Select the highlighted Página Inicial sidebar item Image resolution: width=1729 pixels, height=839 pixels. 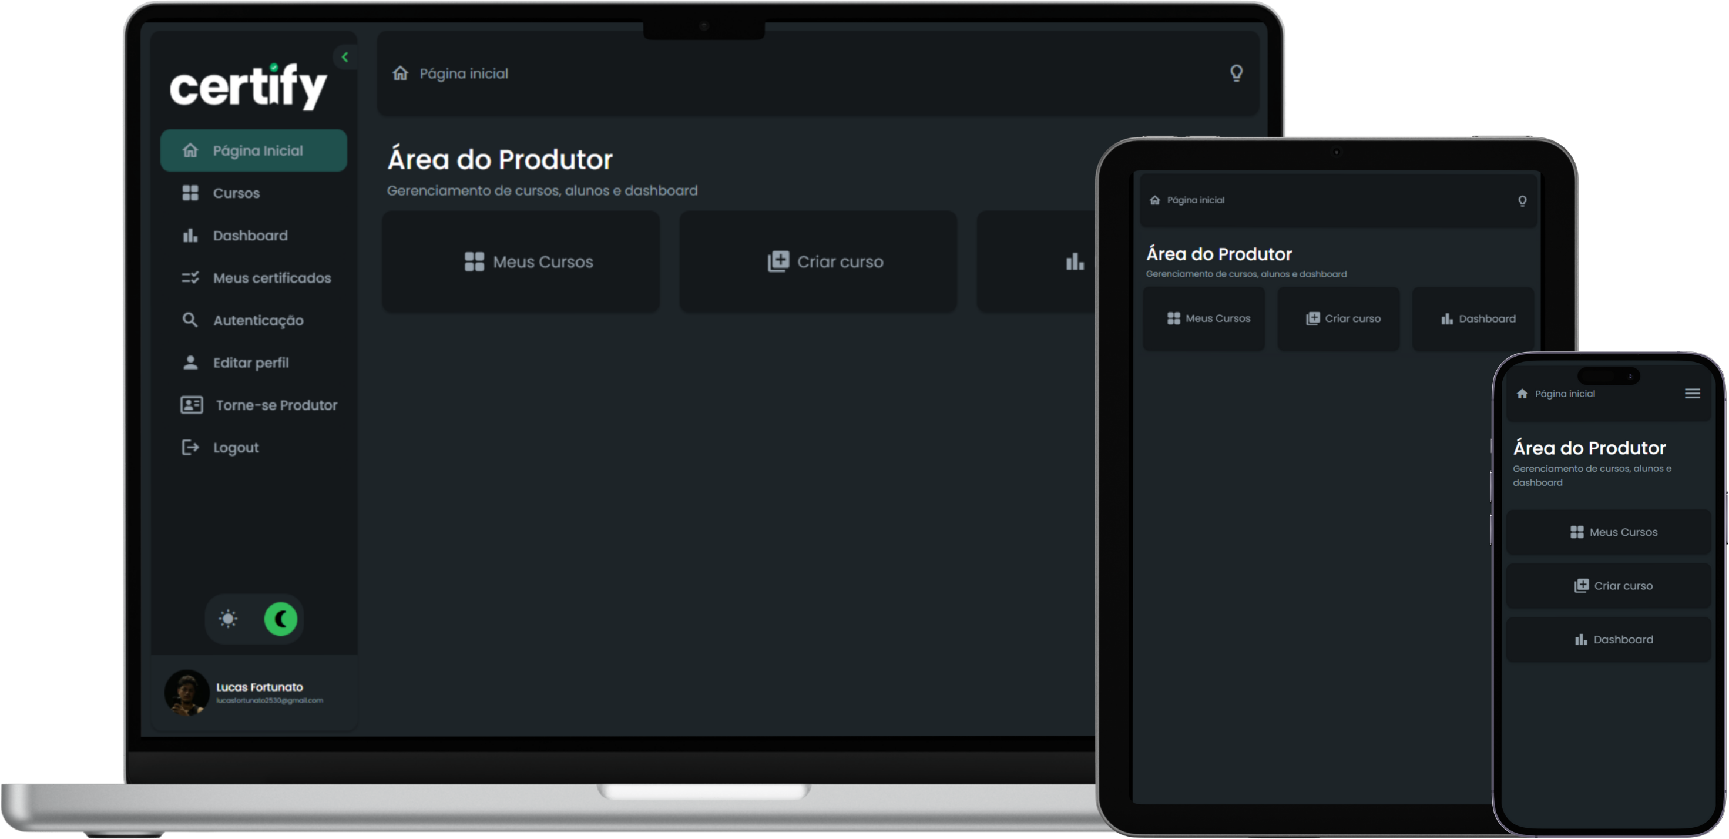point(254,150)
